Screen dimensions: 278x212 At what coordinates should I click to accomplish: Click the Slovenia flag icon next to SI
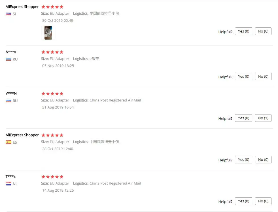(8, 14)
